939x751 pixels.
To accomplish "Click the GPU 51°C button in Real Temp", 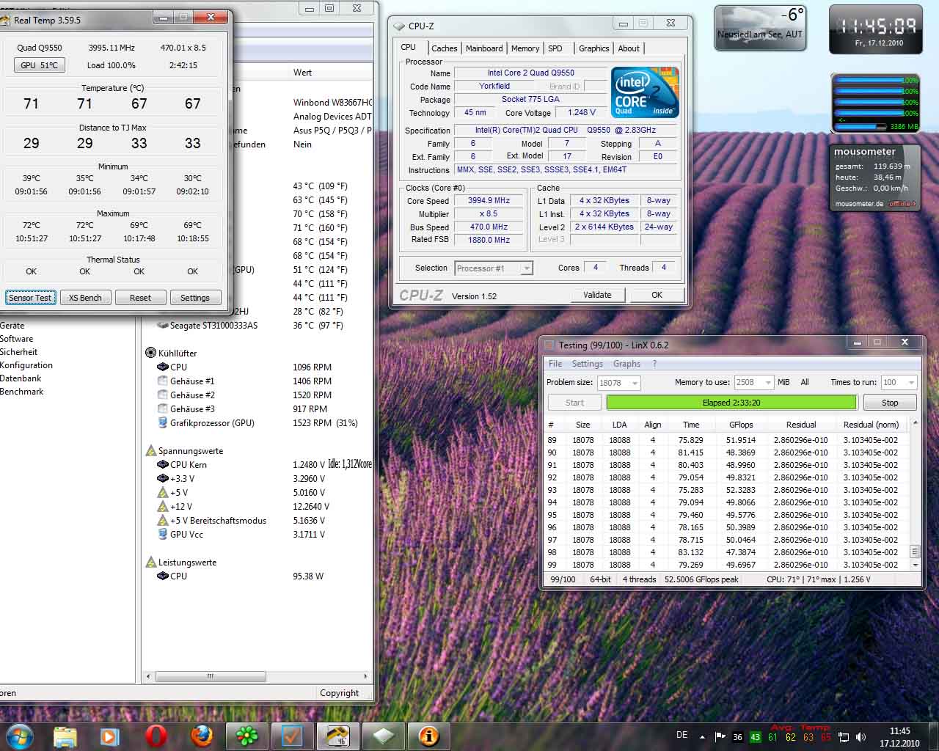I will pos(39,65).
